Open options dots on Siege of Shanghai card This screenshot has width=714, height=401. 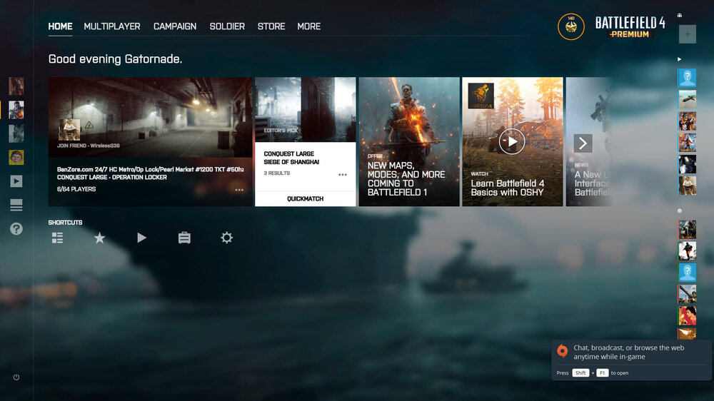pos(343,174)
